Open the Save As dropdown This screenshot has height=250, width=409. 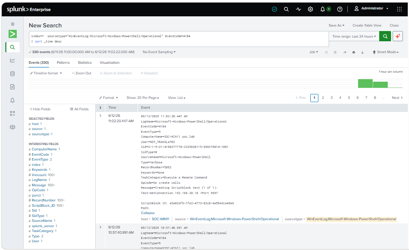336,25
